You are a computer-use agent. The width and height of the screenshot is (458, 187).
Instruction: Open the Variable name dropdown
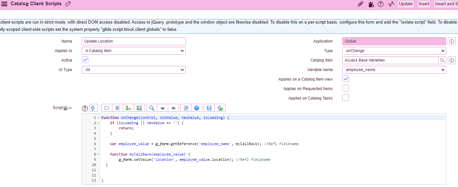(x=394, y=70)
